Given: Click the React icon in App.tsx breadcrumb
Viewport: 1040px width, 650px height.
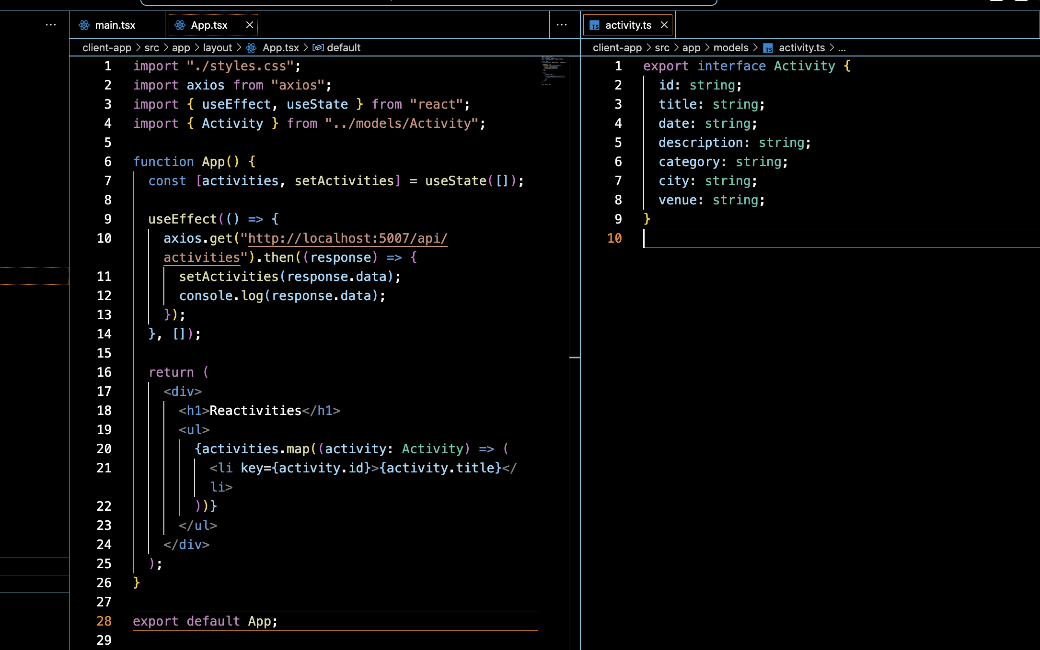Looking at the screenshot, I should point(251,48).
